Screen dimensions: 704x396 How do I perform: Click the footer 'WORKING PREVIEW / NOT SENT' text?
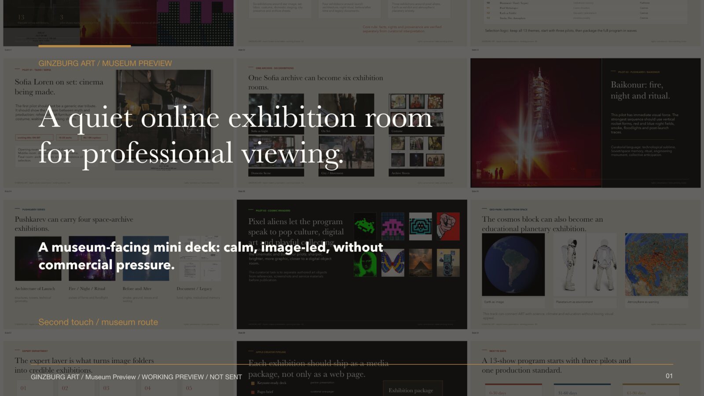(192, 377)
